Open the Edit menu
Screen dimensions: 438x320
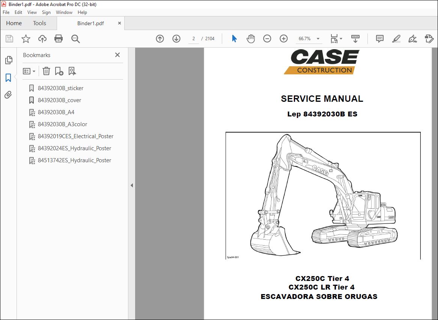(x=18, y=12)
